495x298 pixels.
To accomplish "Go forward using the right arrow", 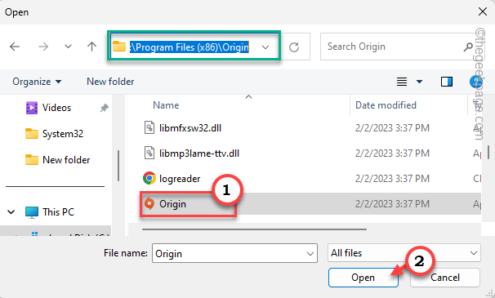I will point(43,47).
